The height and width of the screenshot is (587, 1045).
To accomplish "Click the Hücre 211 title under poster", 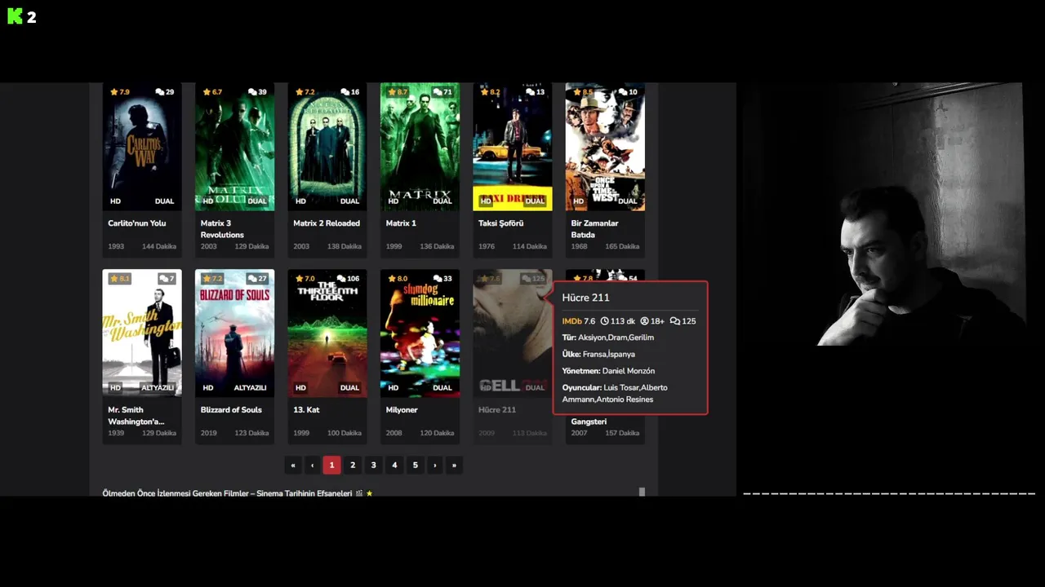I will 497,410.
